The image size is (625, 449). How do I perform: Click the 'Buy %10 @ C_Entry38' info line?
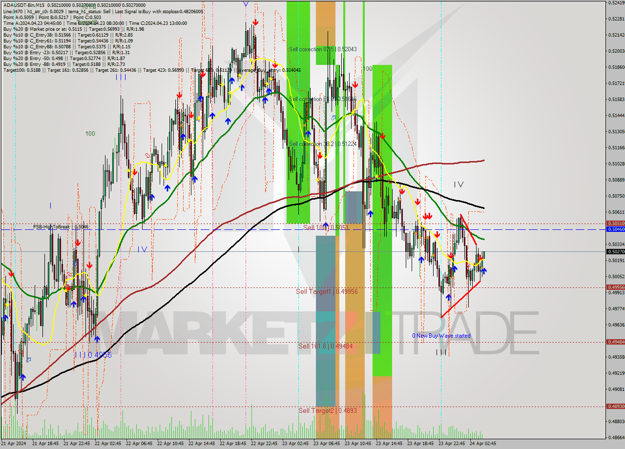tap(68, 35)
